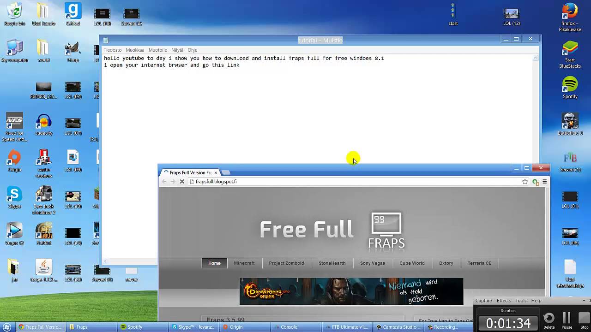Viewport: 591px width, 332px height.
Task: Open the jes folder on desktop
Action: tap(14, 271)
